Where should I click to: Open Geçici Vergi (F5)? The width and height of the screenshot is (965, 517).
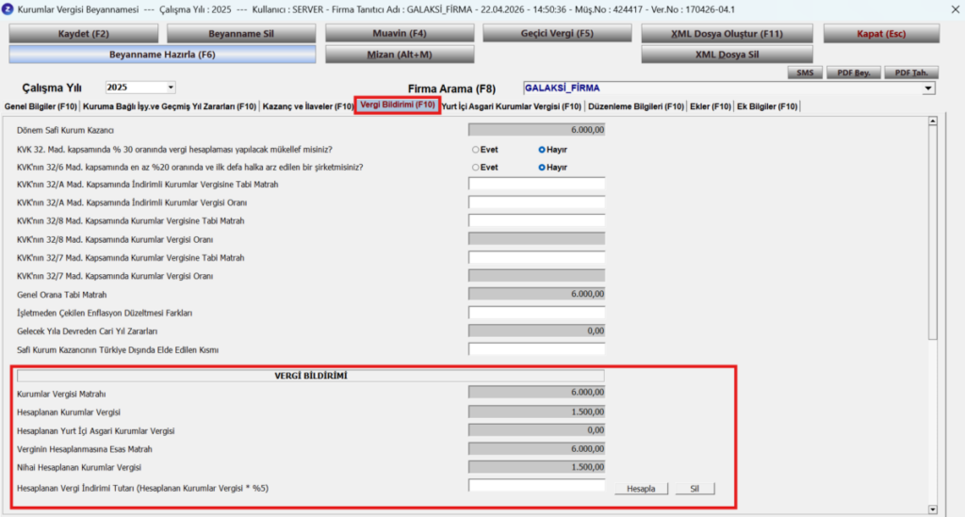[x=557, y=33]
